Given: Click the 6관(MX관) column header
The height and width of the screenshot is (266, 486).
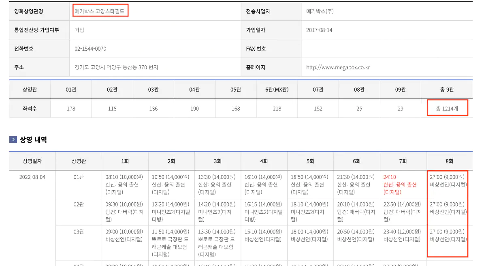Looking at the screenshot, I should (277, 89).
